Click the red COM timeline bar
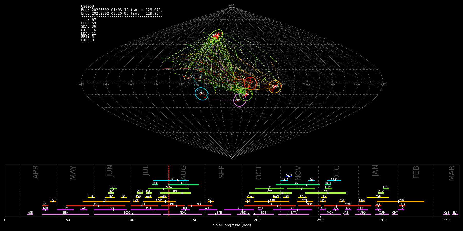The height and width of the screenshot is (231, 463). click(x=348, y=206)
